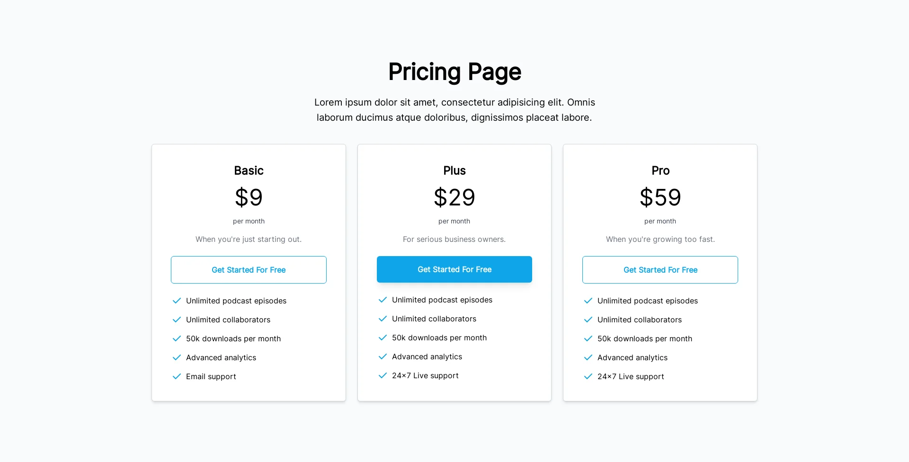
Task: Click the Pro plan title
Action: coord(660,170)
